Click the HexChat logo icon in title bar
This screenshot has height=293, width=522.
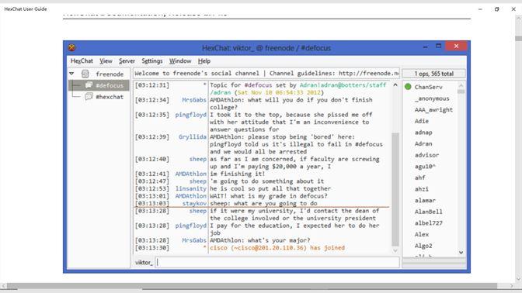pos(71,47)
